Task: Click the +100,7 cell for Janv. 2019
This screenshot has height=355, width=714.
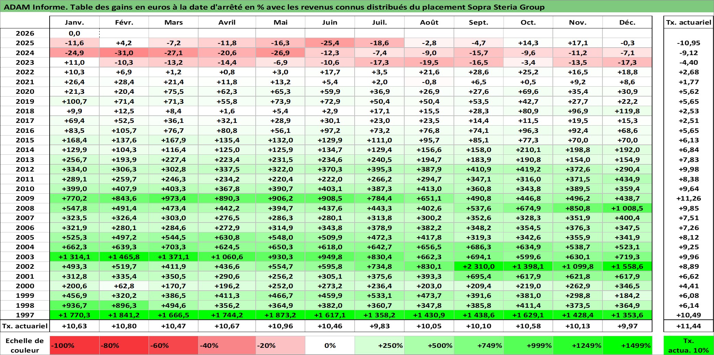Action: click(x=75, y=101)
